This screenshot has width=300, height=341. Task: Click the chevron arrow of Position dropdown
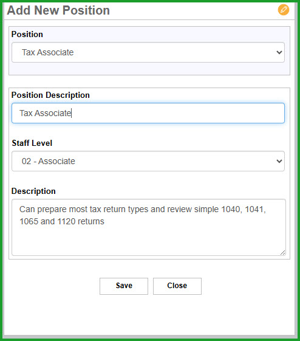[x=279, y=52]
